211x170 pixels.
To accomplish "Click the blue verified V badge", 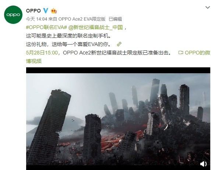I will [46, 11].
